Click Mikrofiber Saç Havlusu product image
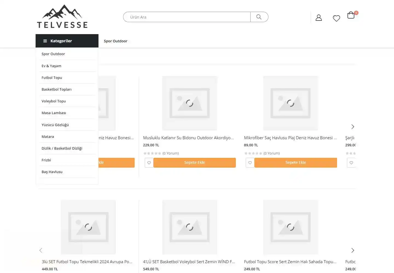Viewport: 394px width, 273px height. coord(291,103)
